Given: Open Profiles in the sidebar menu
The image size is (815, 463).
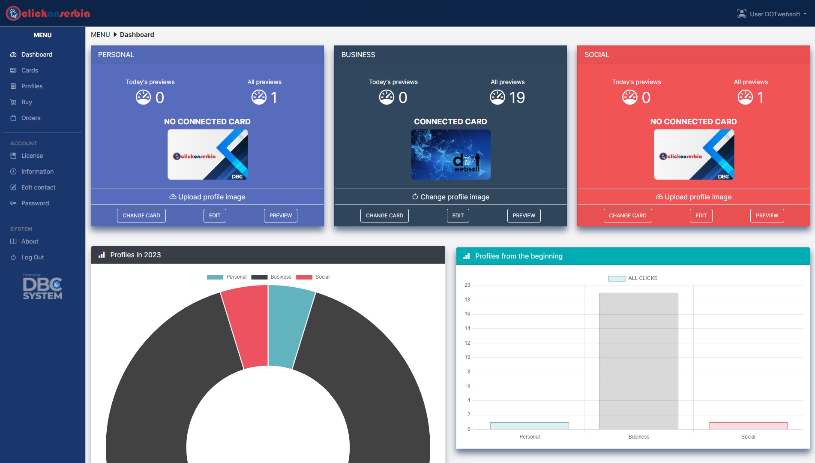Looking at the screenshot, I should click(x=32, y=86).
